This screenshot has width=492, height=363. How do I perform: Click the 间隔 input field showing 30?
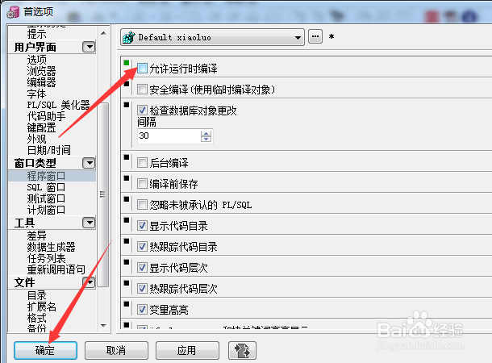(169, 136)
